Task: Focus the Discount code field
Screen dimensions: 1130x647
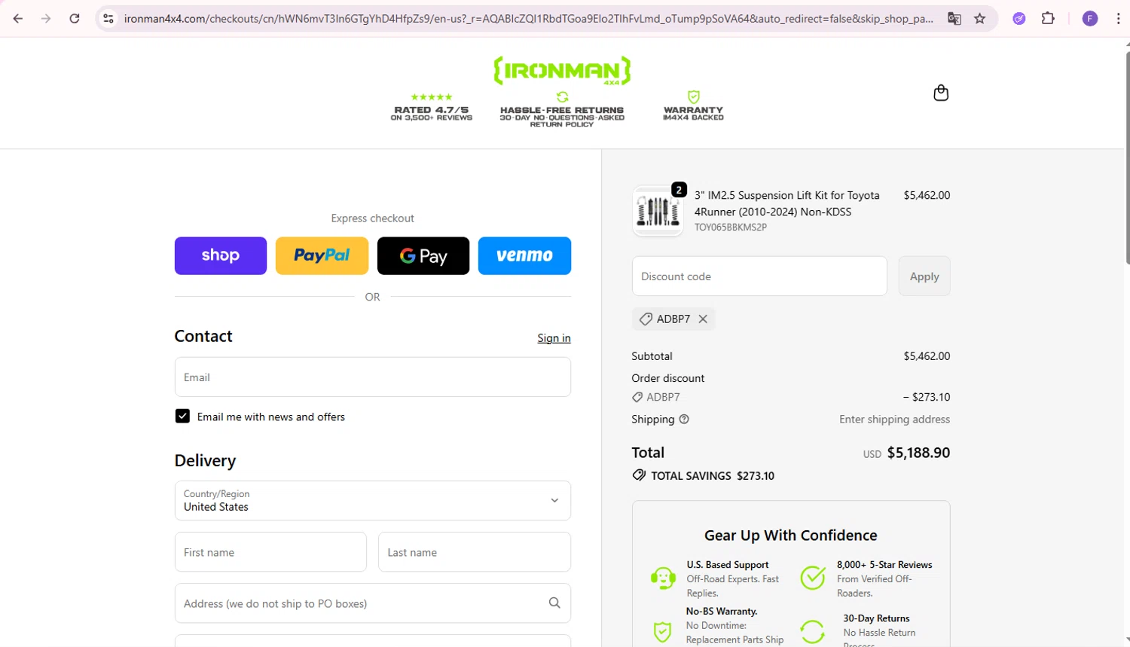Action: pos(759,276)
